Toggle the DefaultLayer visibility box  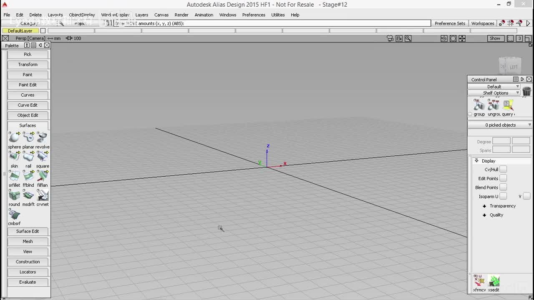[x=43, y=31]
